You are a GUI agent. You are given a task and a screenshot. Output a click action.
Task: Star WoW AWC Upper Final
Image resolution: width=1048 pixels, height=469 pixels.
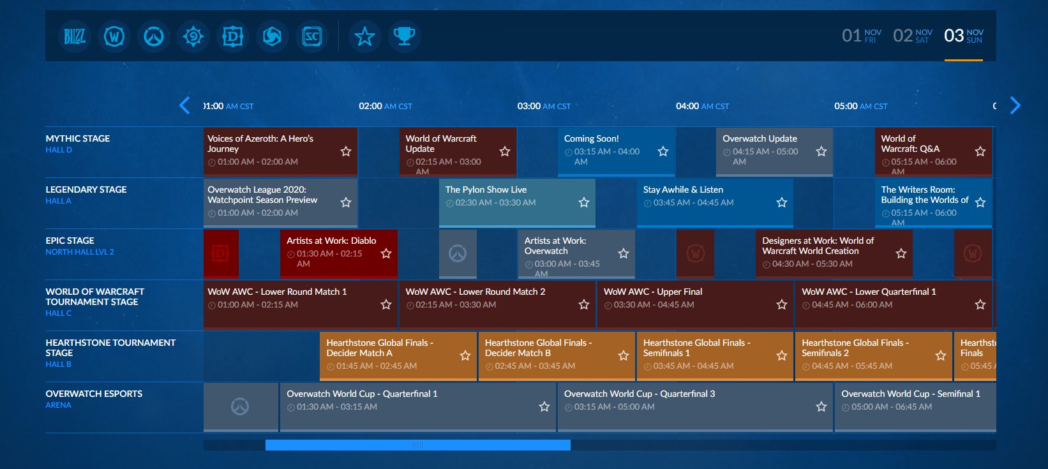click(782, 305)
